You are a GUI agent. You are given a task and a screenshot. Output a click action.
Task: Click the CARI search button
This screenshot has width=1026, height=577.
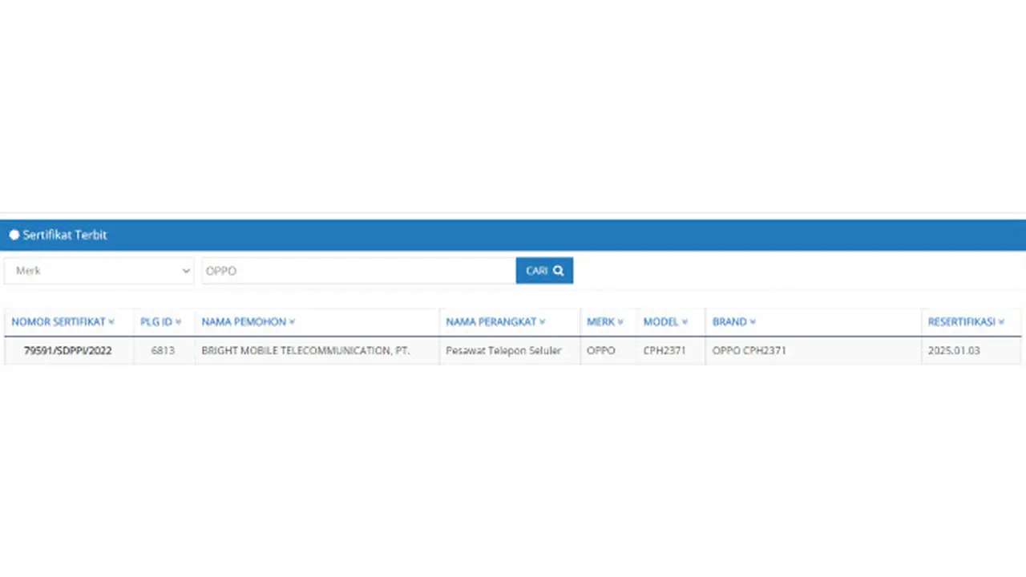pos(544,271)
